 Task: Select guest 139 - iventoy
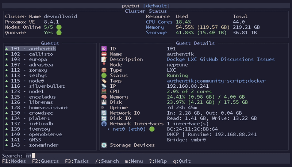(28, 129)
